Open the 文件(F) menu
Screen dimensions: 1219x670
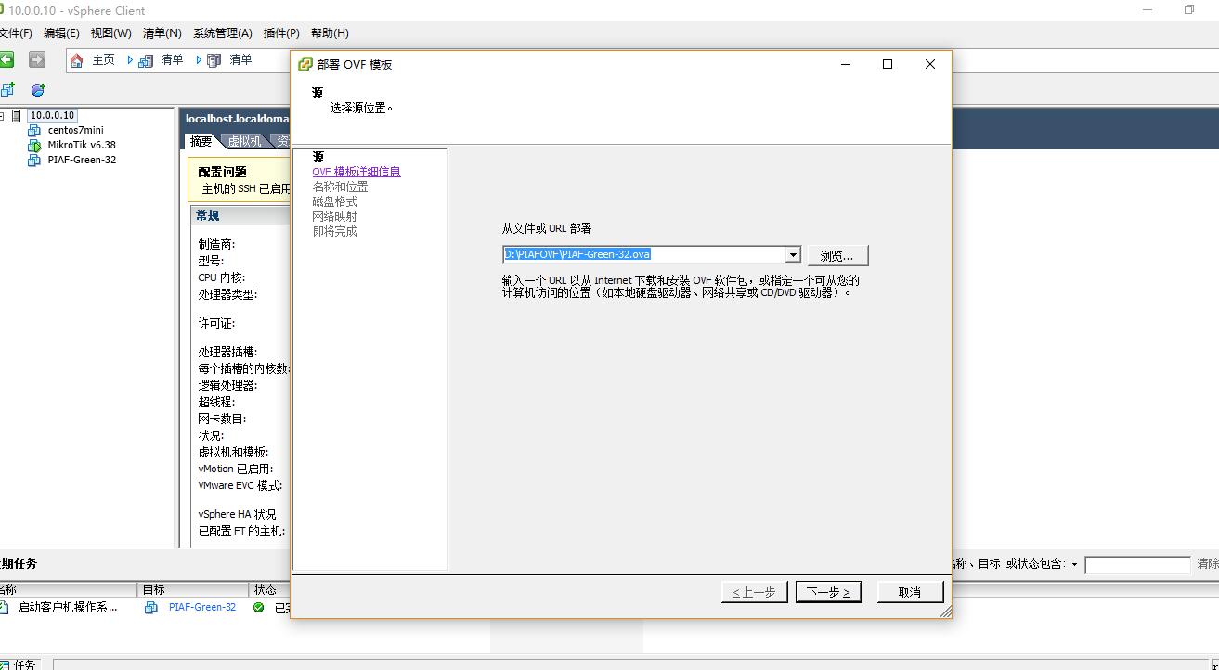tap(16, 33)
